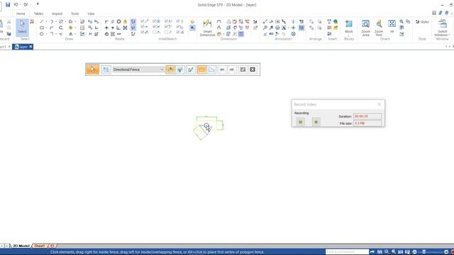The width and height of the screenshot is (454, 255).
Task: Click the Find a command search box
Action: 347,252
